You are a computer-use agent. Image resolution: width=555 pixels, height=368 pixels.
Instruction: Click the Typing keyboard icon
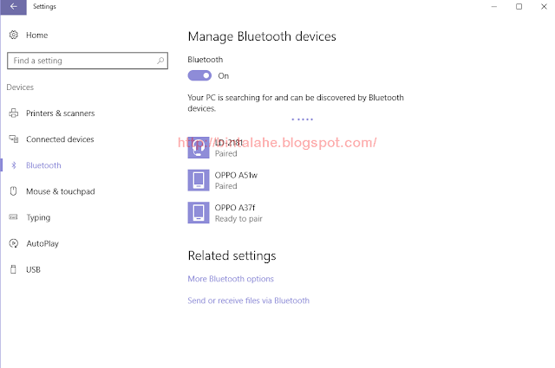pyautogui.click(x=14, y=217)
